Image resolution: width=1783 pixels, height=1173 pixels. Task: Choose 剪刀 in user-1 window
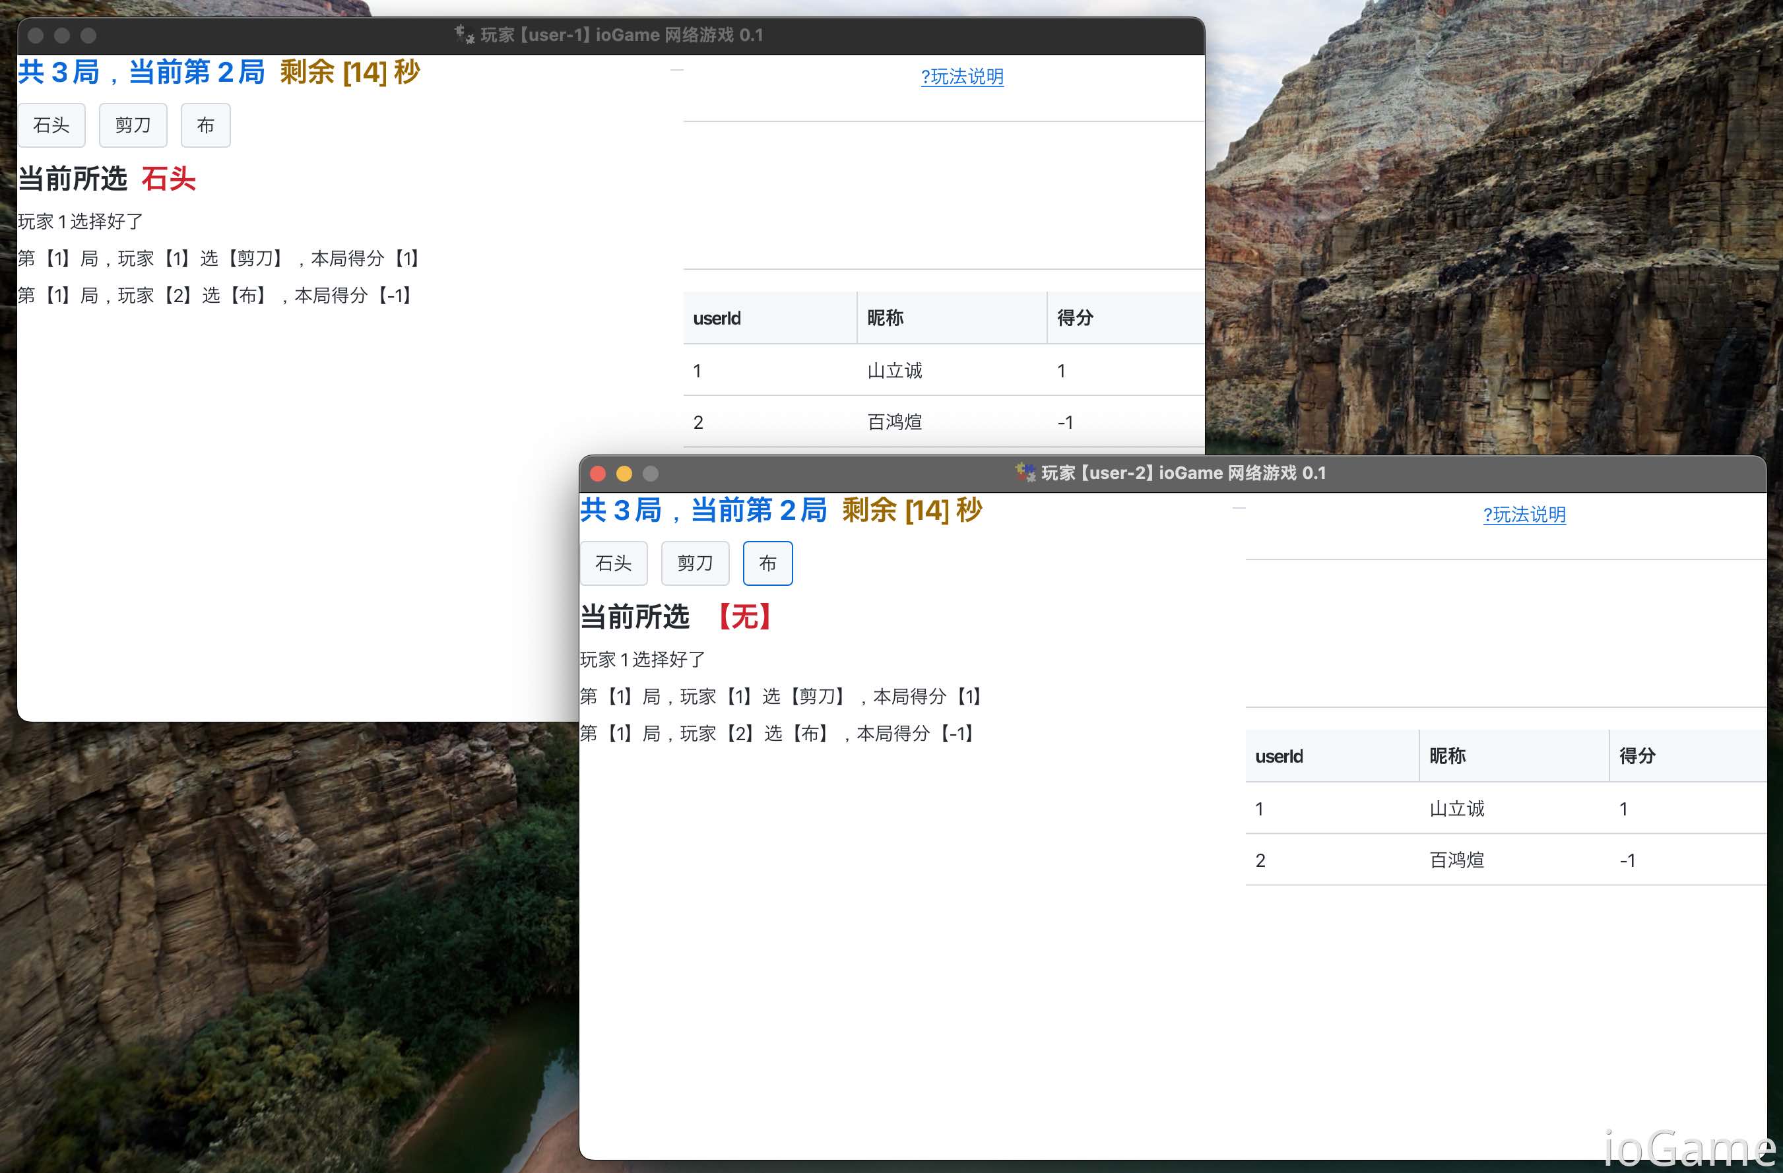coord(133,125)
